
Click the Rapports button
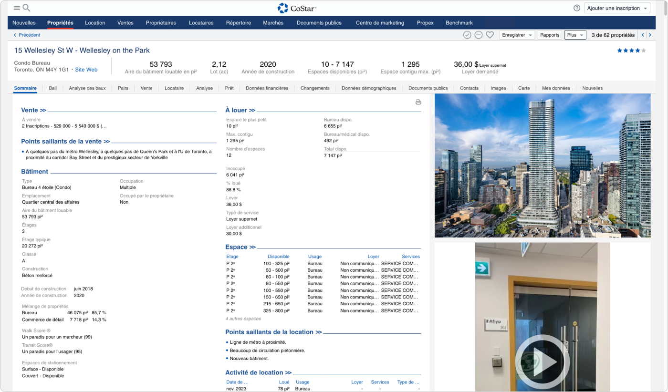[x=550, y=35]
